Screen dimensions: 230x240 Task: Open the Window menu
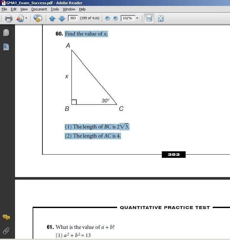69,9
